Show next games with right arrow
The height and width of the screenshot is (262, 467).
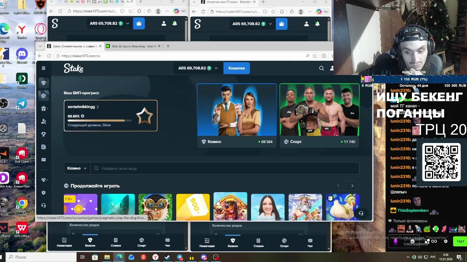pos(352,186)
